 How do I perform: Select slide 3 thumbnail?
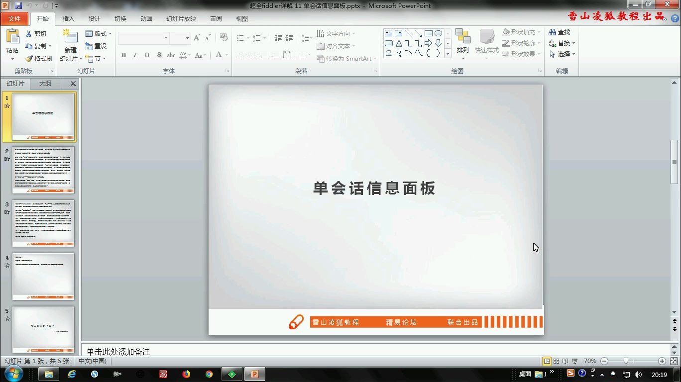tap(43, 223)
